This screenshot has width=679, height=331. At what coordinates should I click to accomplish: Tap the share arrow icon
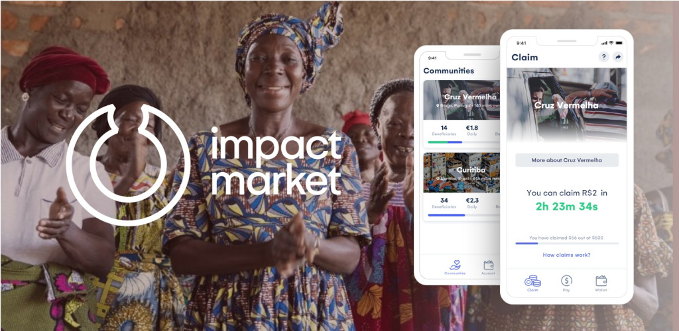[x=618, y=57]
